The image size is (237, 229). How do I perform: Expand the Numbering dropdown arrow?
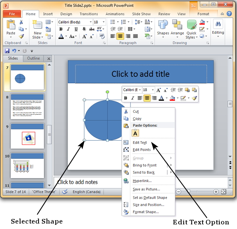128,22
